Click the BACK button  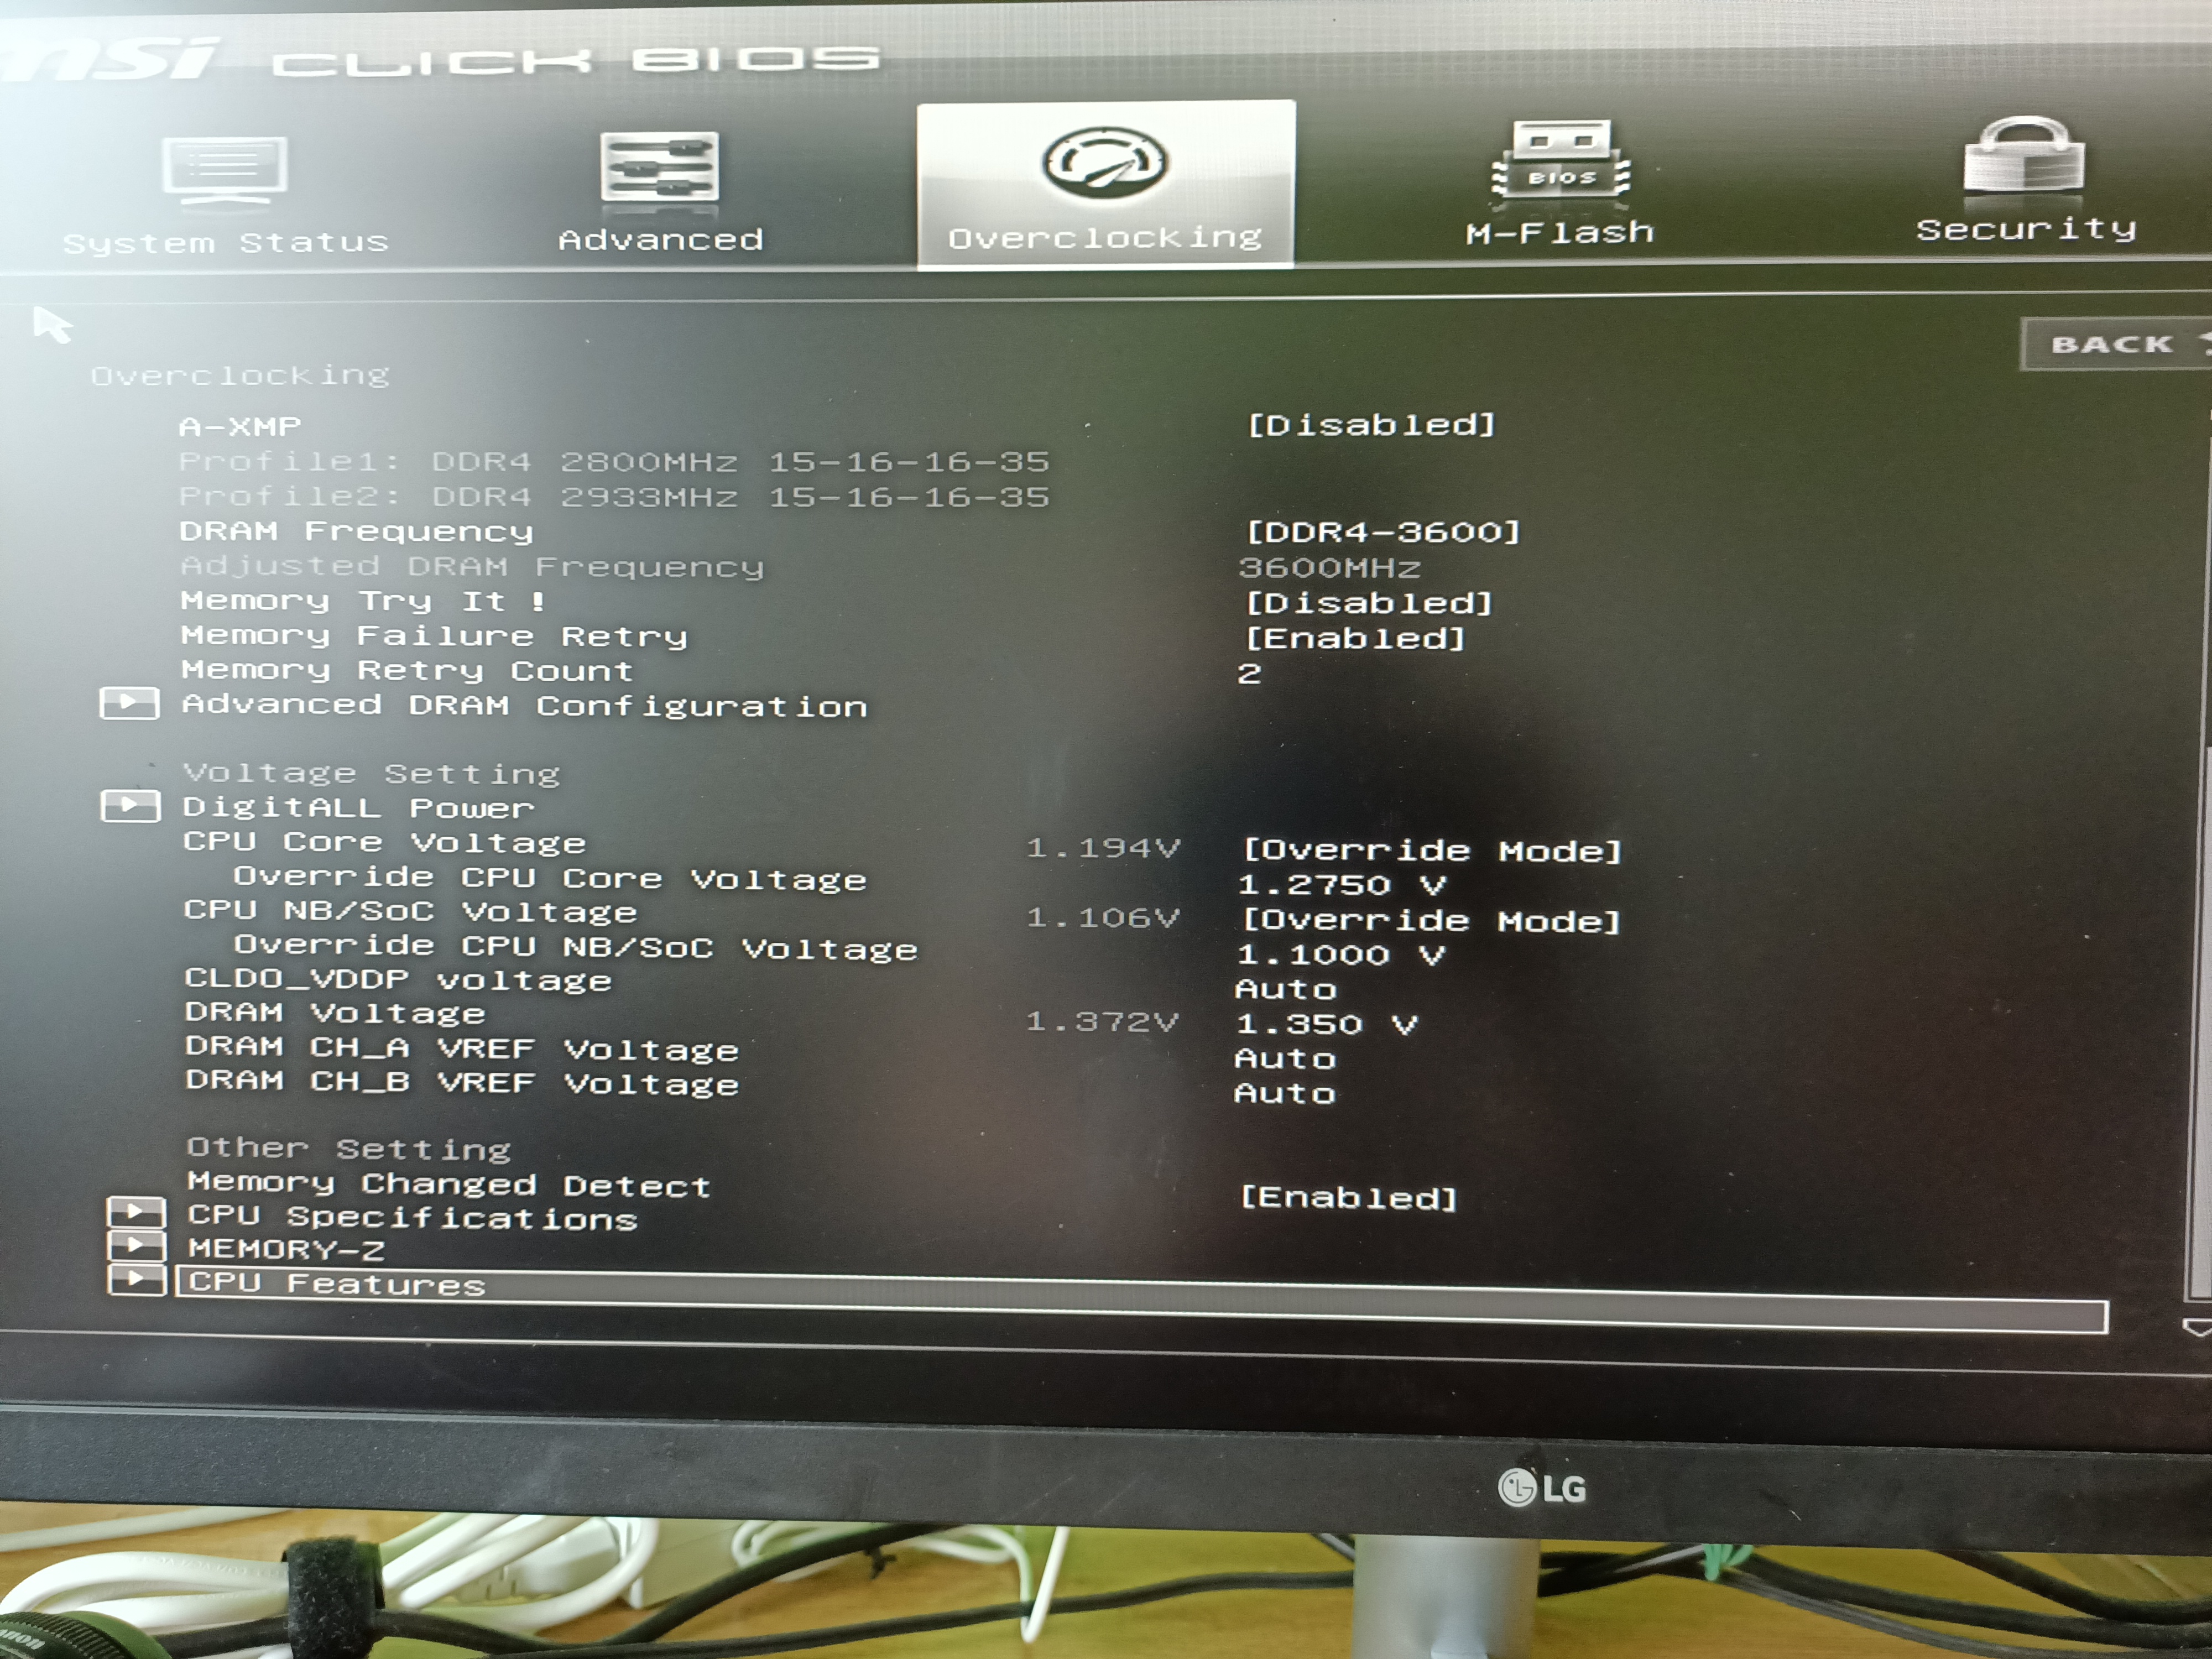pyautogui.click(x=2116, y=345)
